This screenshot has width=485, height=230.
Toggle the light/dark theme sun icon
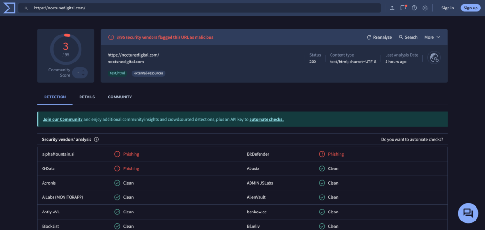coord(425,8)
